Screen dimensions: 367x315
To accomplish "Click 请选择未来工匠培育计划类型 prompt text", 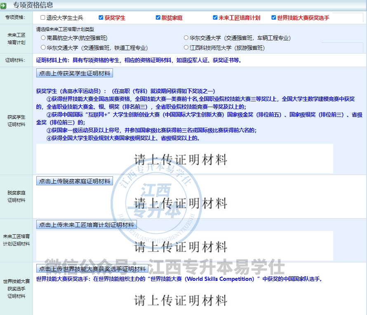I will point(65,29).
